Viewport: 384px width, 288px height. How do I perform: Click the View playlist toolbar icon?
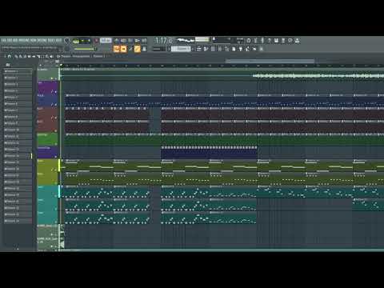point(198,49)
